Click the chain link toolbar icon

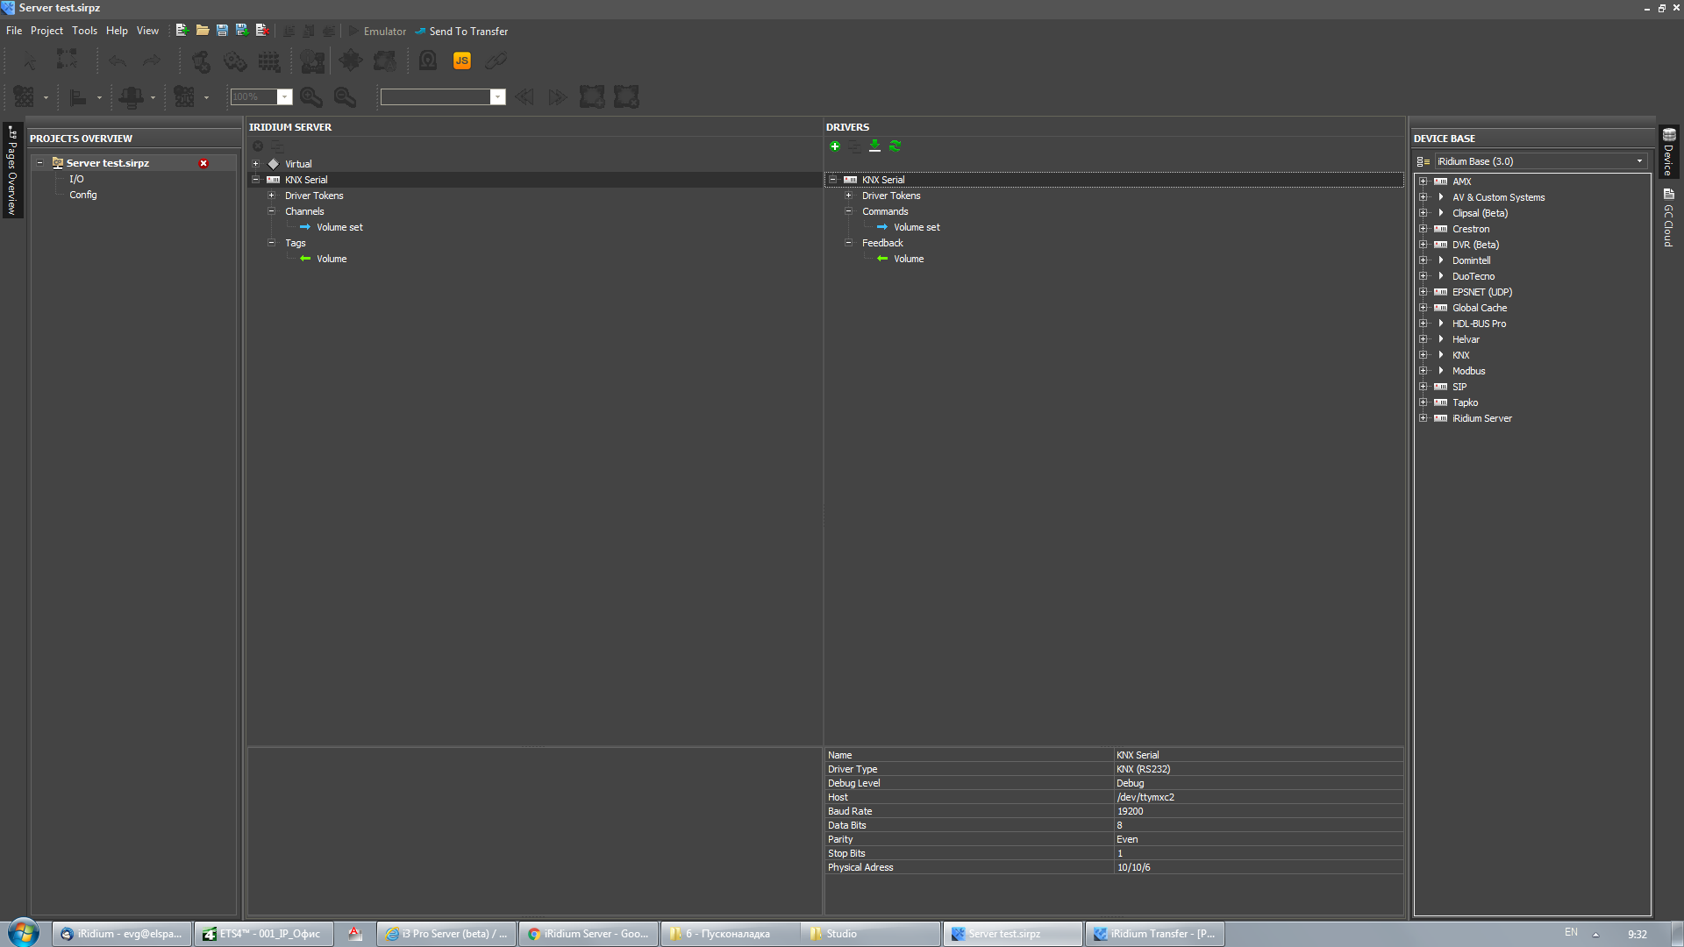[x=496, y=61]
